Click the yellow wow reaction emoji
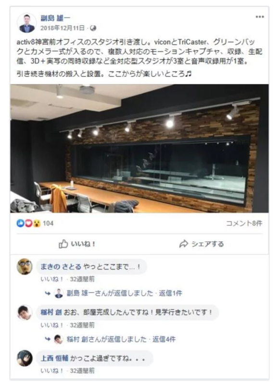Screen dimensions: 279x386 point(37,223)
